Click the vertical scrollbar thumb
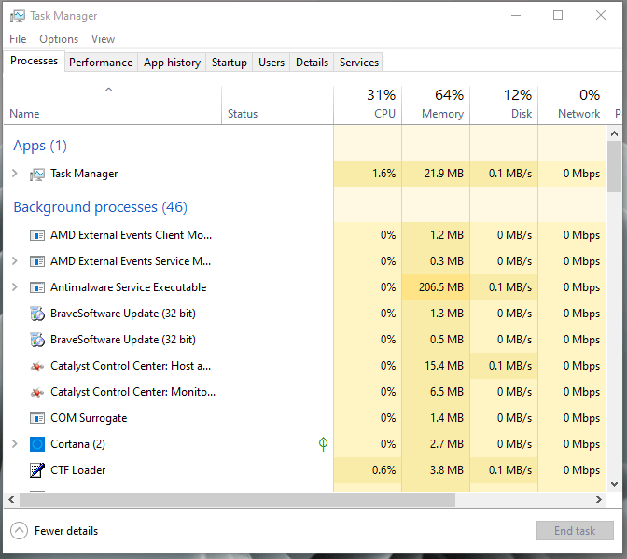Viewport: 627px width, 559px height. (x=614, y=167)
